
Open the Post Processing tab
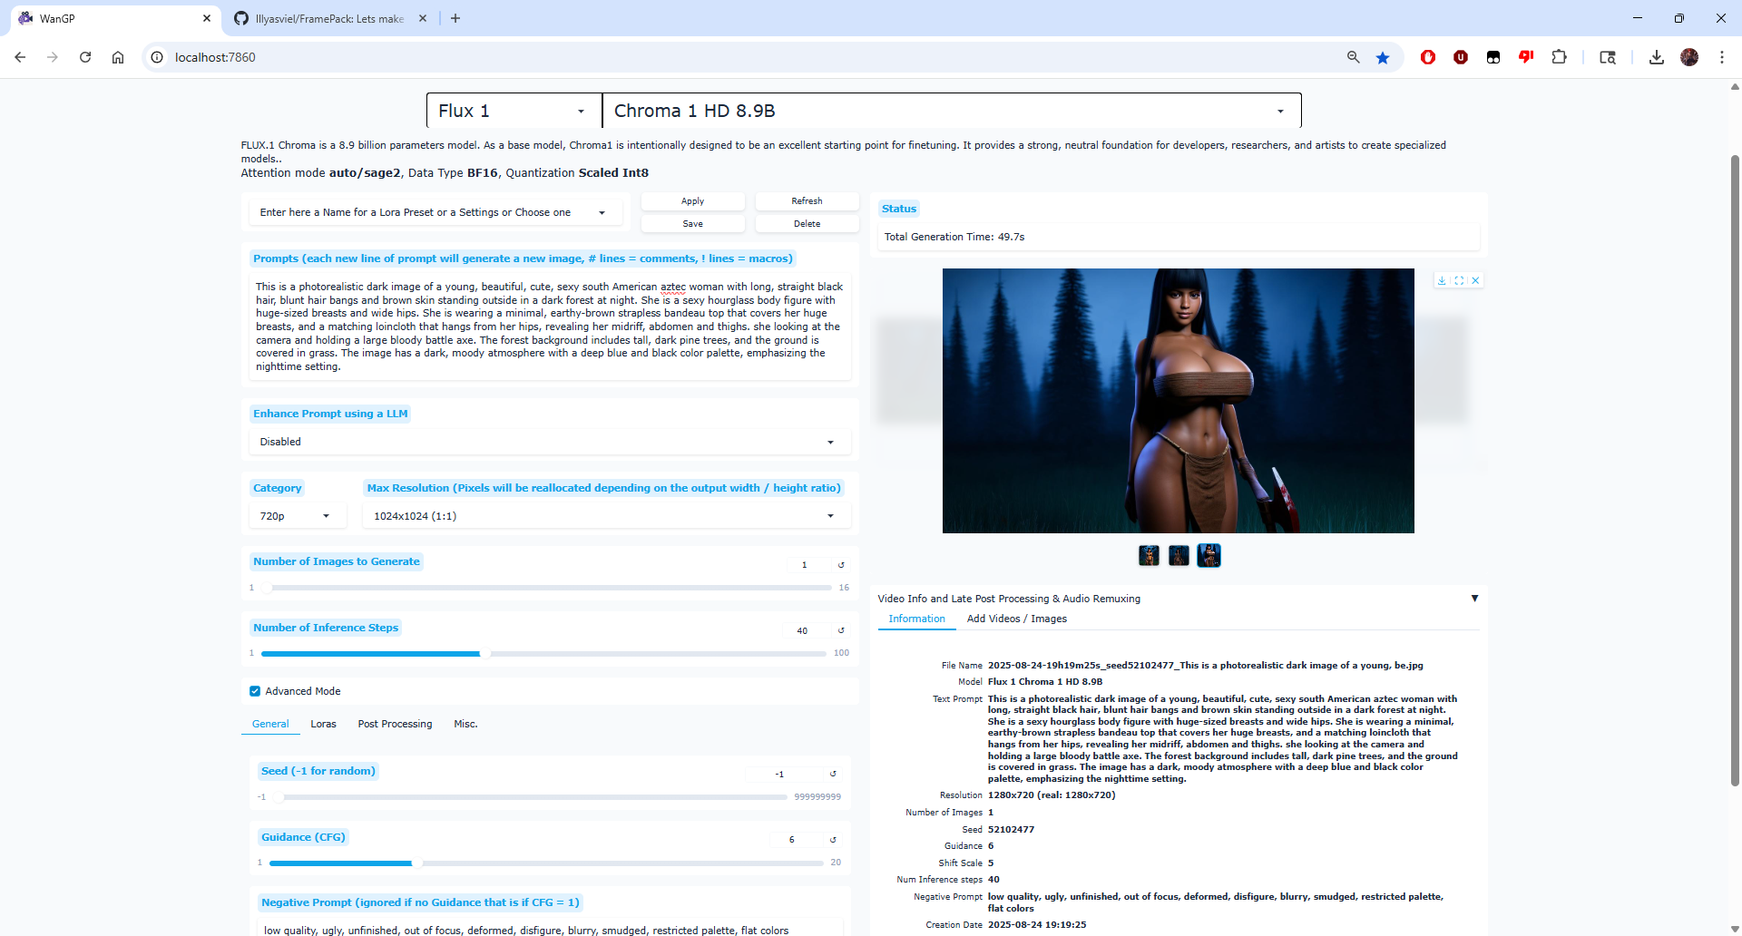(x=395, y=724)
